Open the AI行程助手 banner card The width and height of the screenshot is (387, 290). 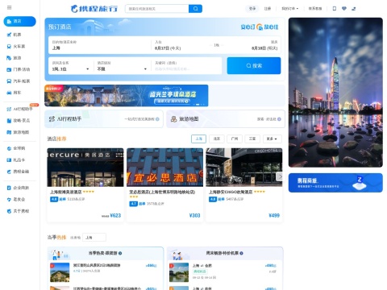[x=104, y=118]
